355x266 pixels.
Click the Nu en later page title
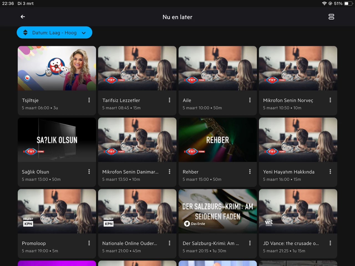click(177, 17)
